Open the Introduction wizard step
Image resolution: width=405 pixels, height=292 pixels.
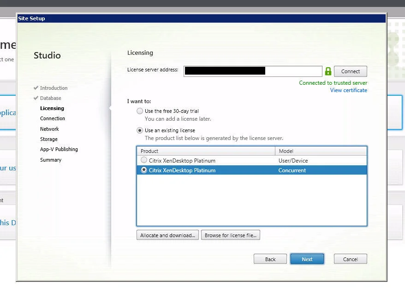[54, 88]
